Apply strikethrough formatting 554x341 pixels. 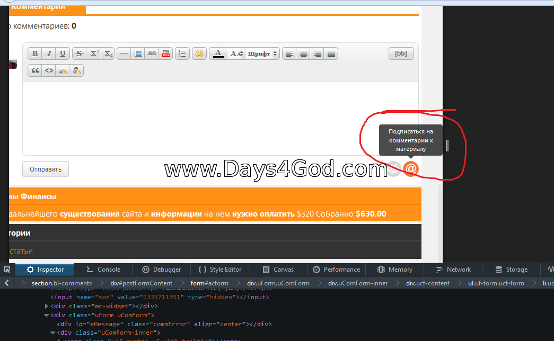[79, 53]
